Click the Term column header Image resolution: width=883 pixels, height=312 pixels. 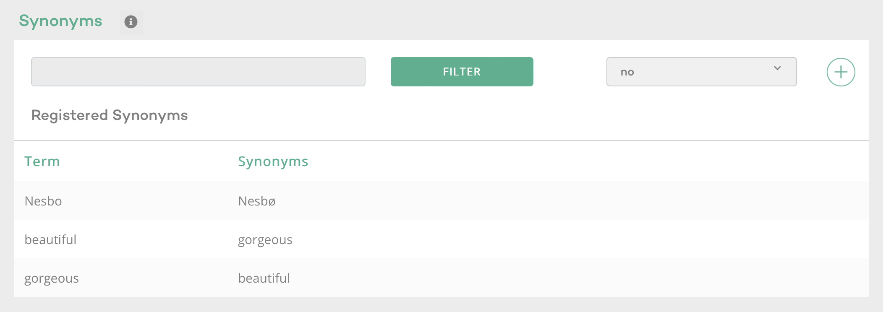[42, 161]
